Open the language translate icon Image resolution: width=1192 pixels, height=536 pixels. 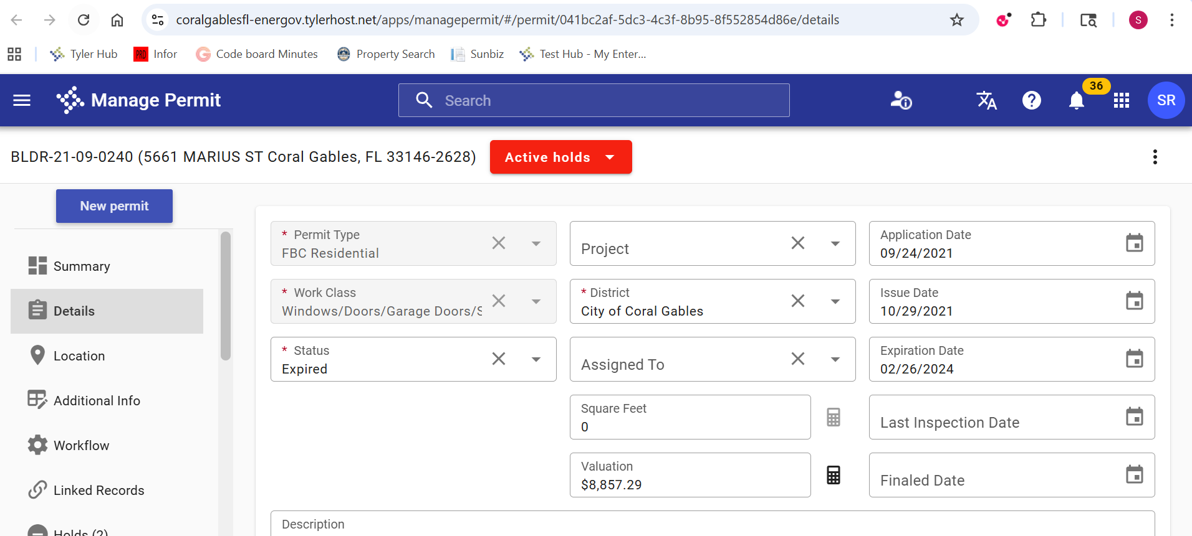click(x=986, y=100)
